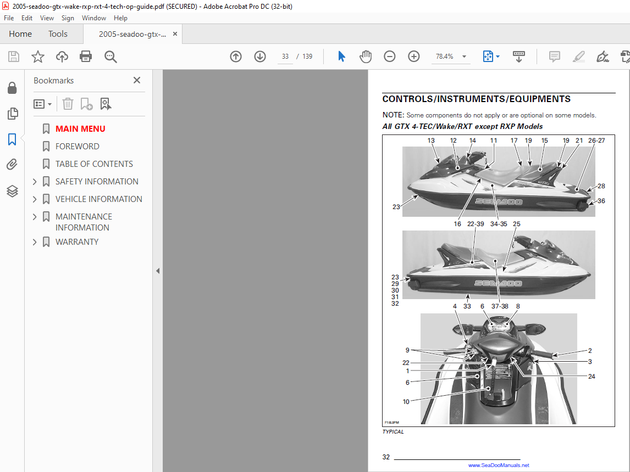630x472 pixels.
Task: Jump to VEHICLE INFORMATION bookmark
Action: click(99, 199)
